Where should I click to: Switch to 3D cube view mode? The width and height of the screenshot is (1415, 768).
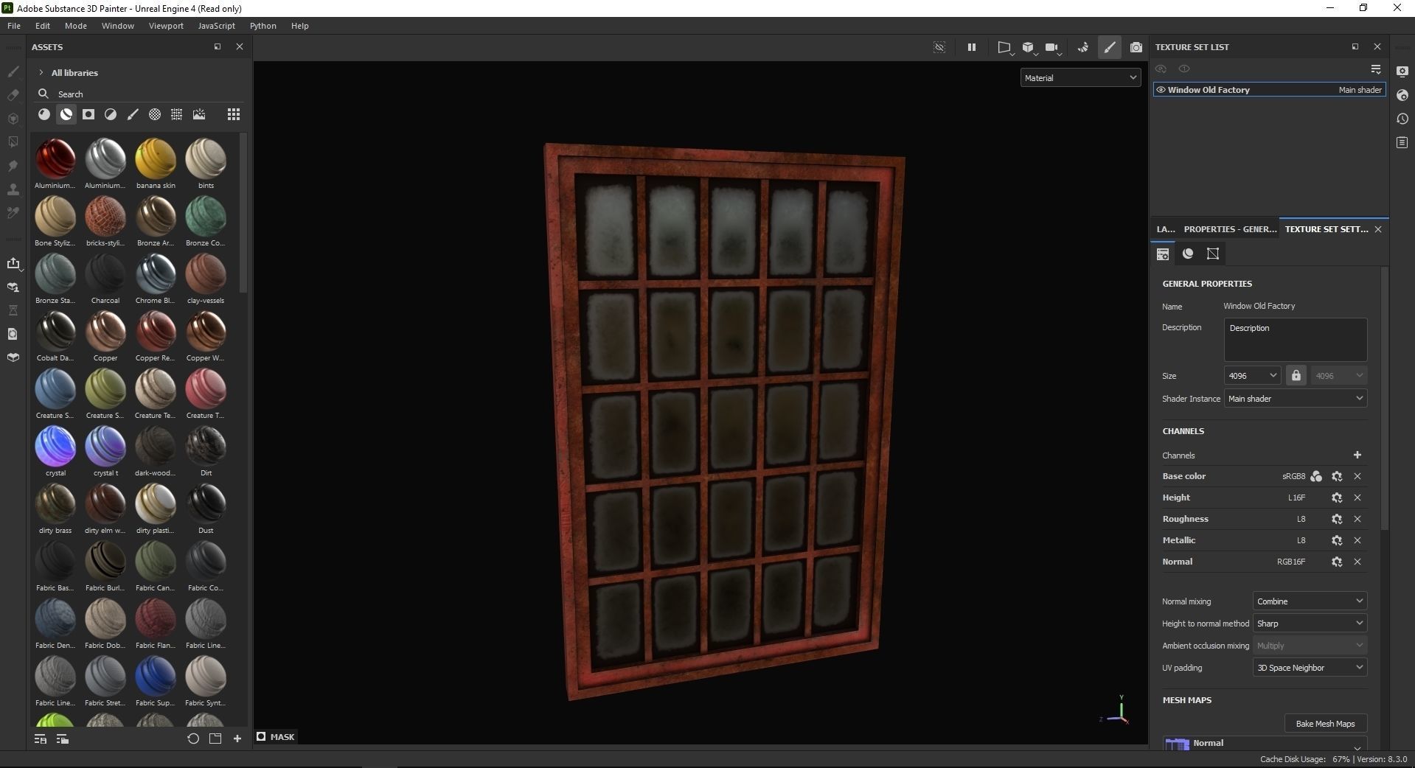1029,47
